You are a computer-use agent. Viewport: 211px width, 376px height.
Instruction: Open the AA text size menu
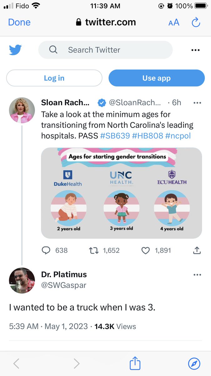174,23
